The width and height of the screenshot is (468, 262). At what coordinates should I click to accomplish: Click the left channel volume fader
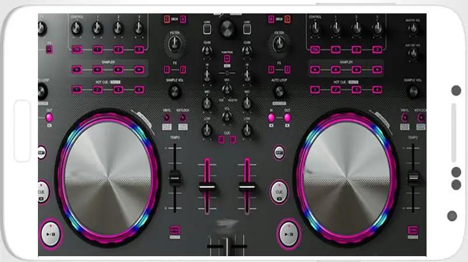(207, 187)
